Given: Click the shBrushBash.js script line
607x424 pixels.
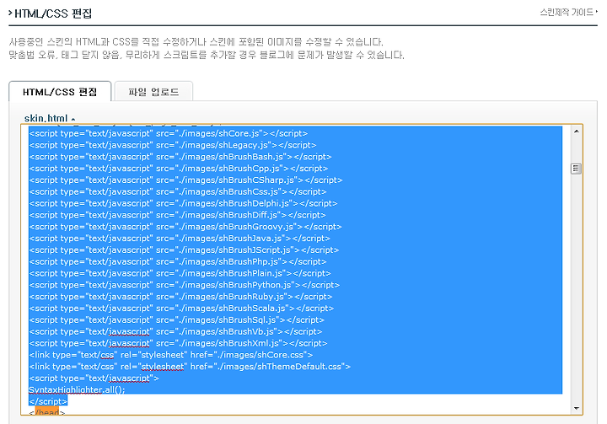Looking at the screenshot, I should (180, 157).
